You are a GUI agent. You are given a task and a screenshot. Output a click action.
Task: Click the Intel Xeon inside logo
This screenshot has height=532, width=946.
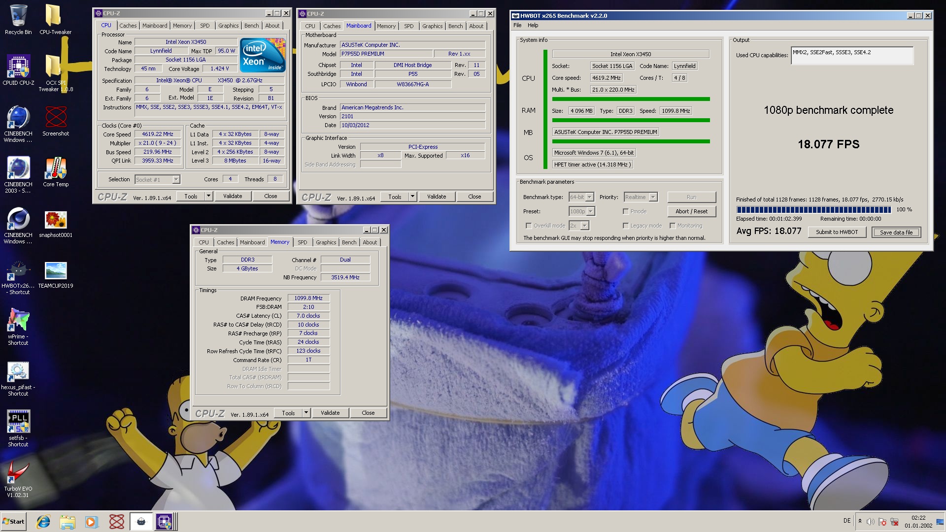pyautogui.click(x=263, y=55)
